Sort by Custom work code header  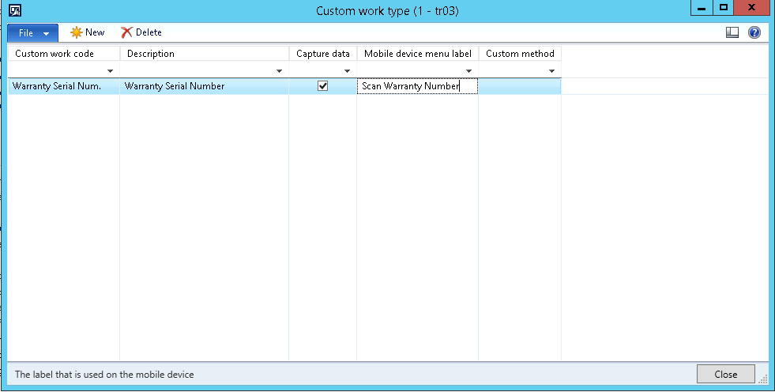[64, 54]
